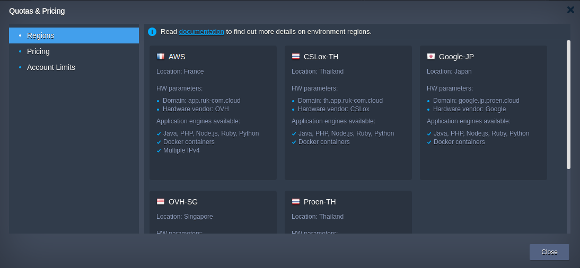Click the Thailand flag icon beside Proen-TH
Image resolution: width=580 pixels, height=268 pixels.
[295, 202]
